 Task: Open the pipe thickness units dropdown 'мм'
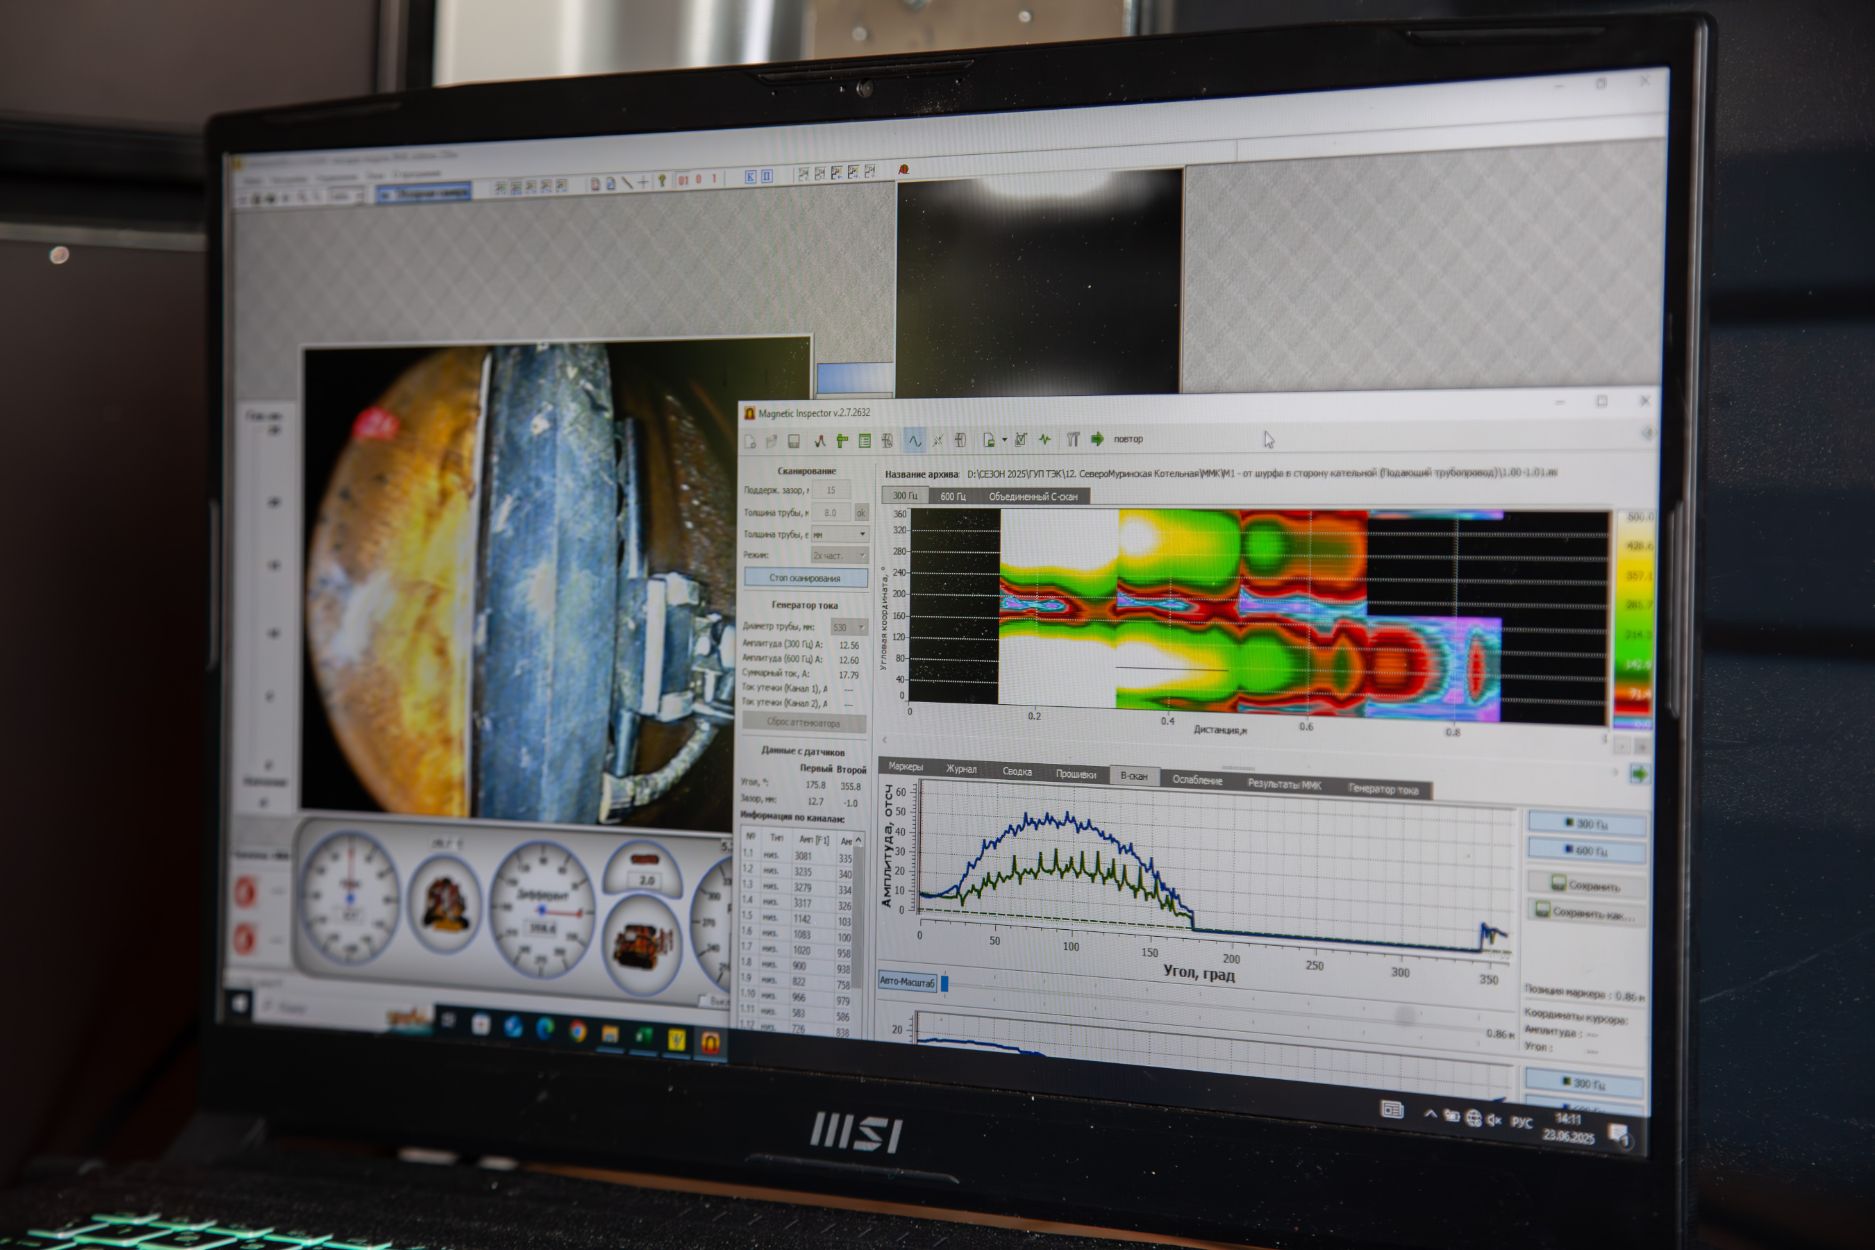point(840,534)
